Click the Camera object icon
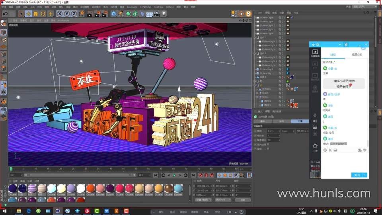Image resolution: width=382 pixels, height=215 pixels. pos(156,14)
